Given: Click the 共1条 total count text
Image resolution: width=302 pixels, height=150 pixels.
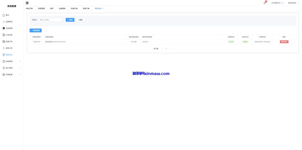Looking at the screenshot, I should point(156,49).
